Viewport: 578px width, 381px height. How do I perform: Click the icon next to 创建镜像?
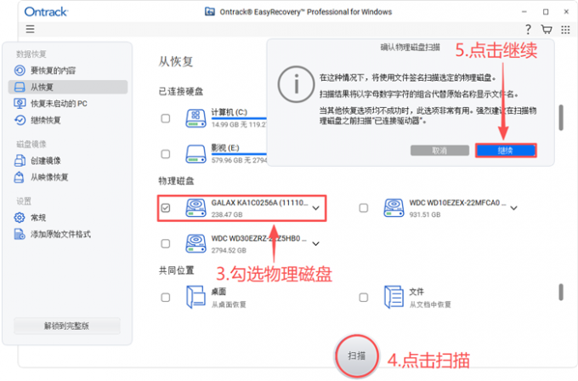pyautogui.click(x=20, y=161)
